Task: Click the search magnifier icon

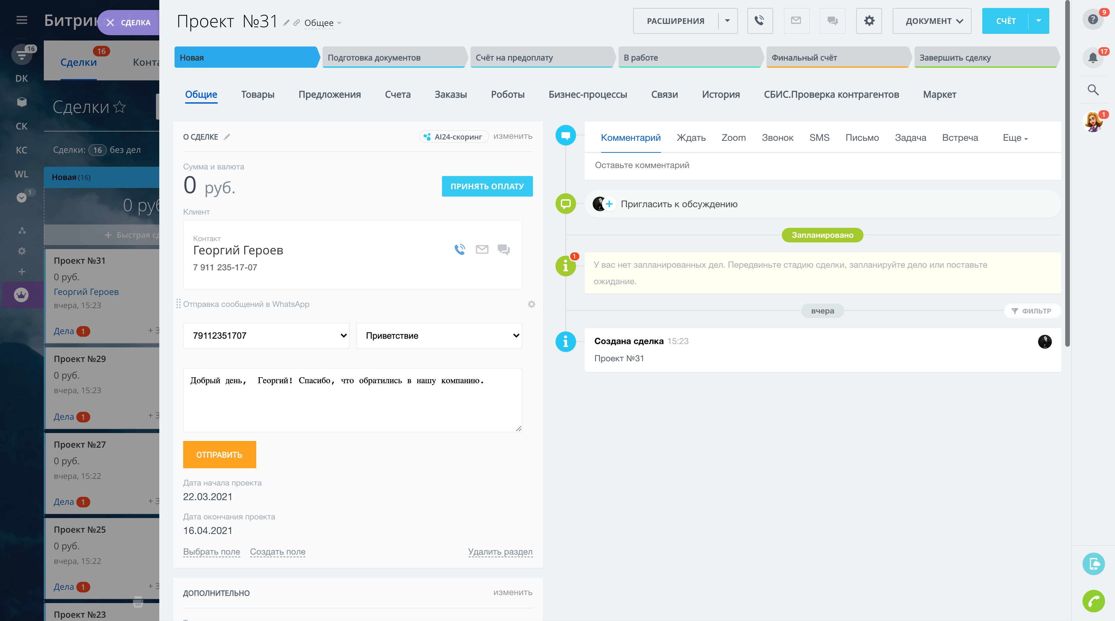Action: pyautogui.click(x=1092, y=90)
